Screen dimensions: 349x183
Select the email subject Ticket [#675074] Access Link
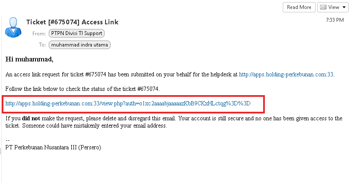(72, 22)
